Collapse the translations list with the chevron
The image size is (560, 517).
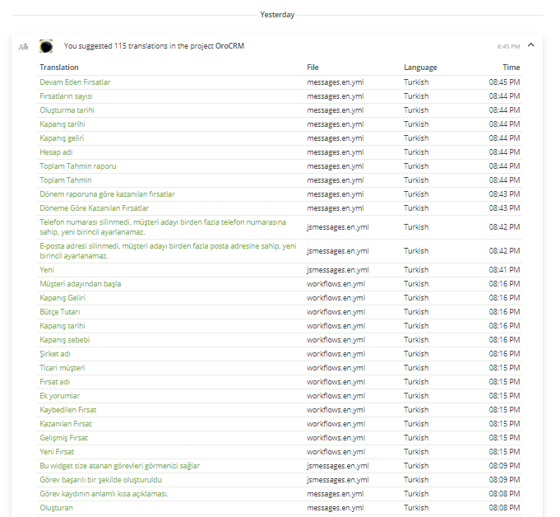(x=531, y=45)
